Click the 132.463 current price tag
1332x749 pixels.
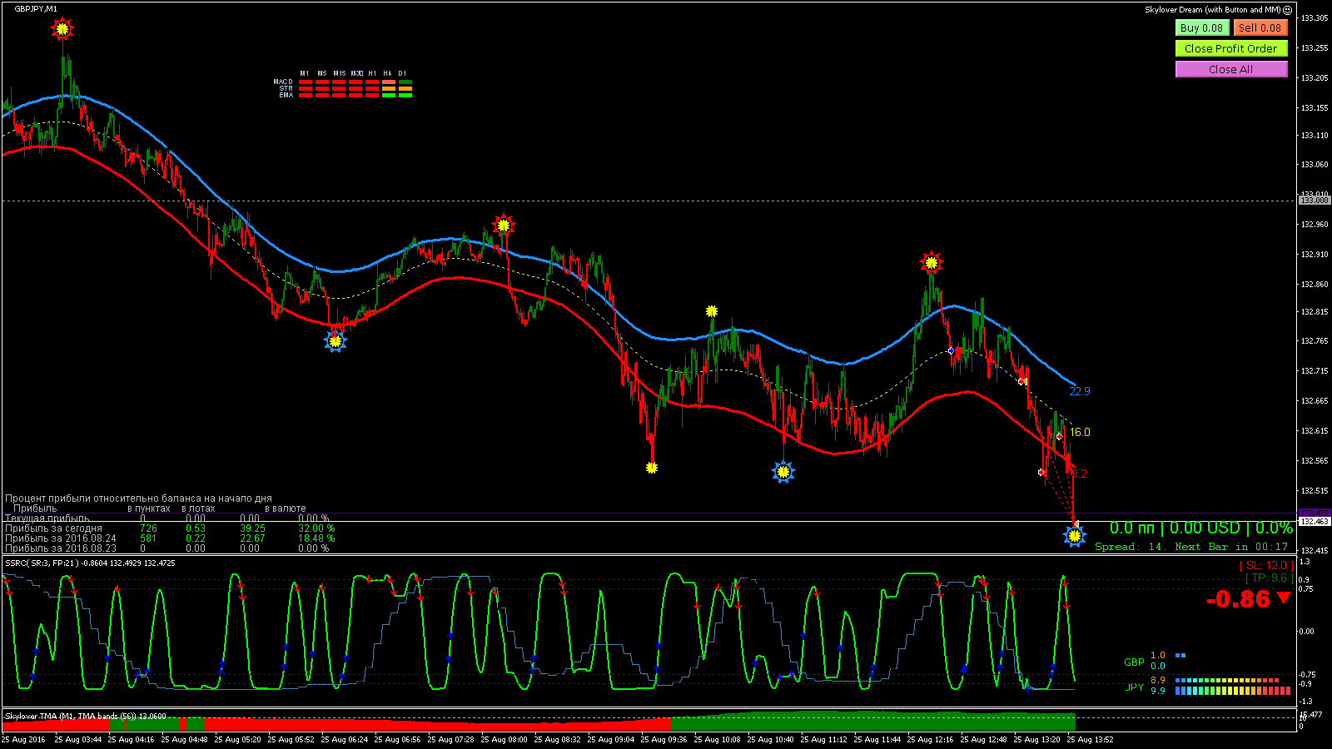coord(1315,521)
